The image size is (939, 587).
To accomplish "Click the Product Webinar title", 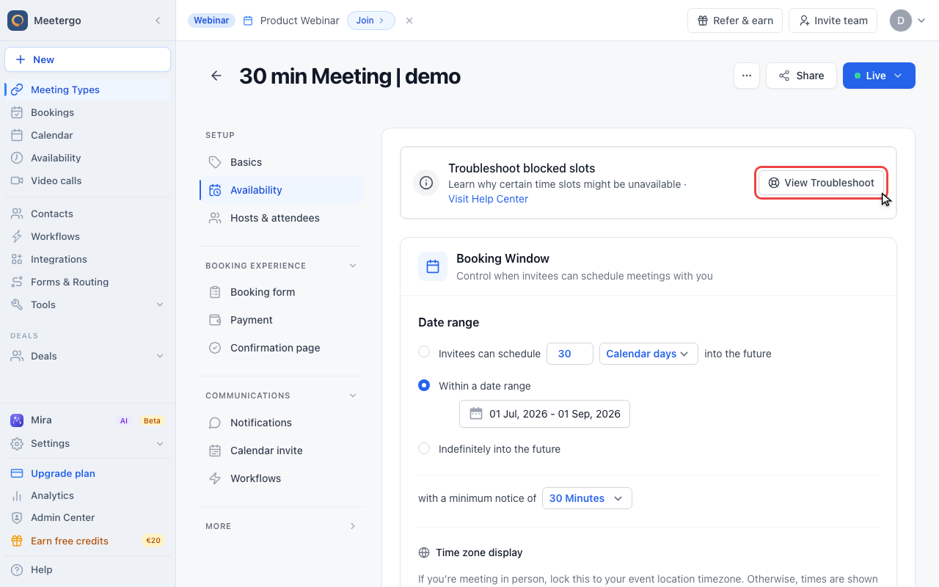I will pyautogui.click(x=299, y=21).
